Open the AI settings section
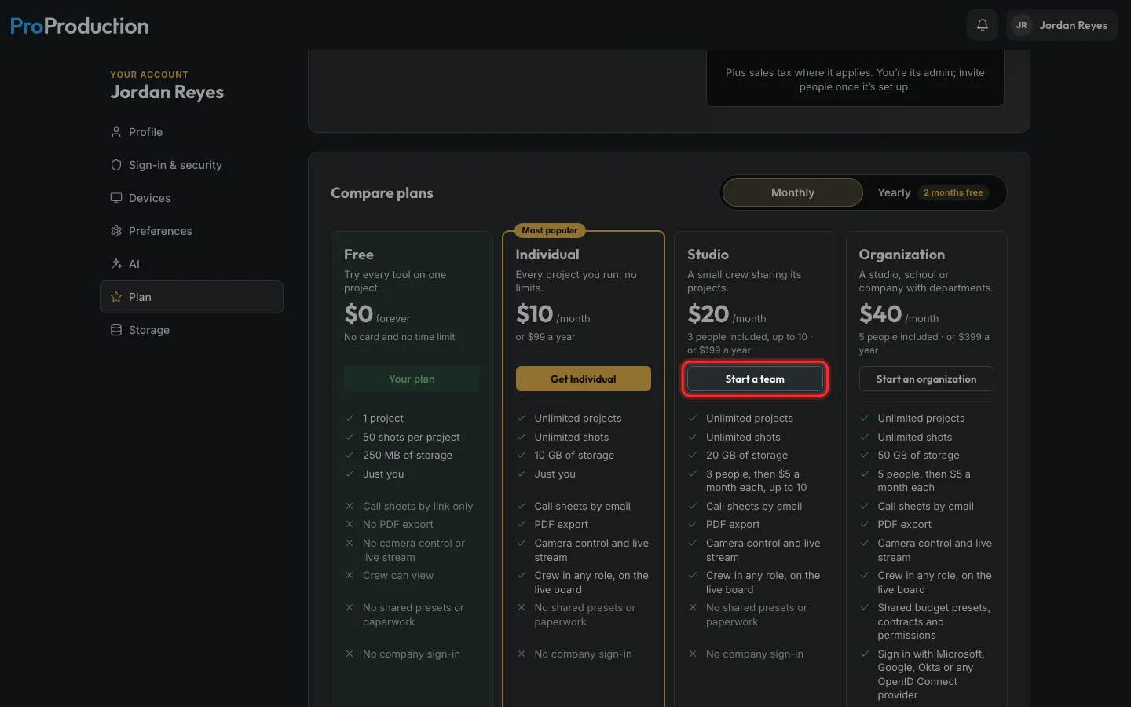 192,264
